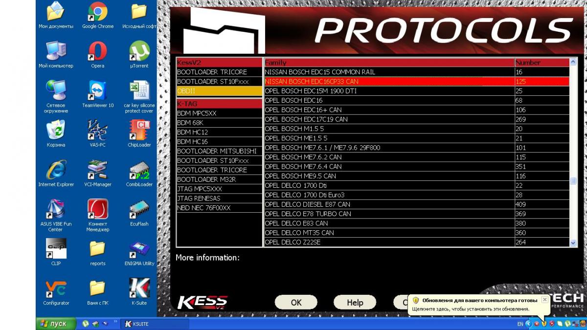Image resolution: width=587 pixels, height=330 pixels.
Task: Select BDM MPC5XX under K-TAG
Action: [219, 113]
